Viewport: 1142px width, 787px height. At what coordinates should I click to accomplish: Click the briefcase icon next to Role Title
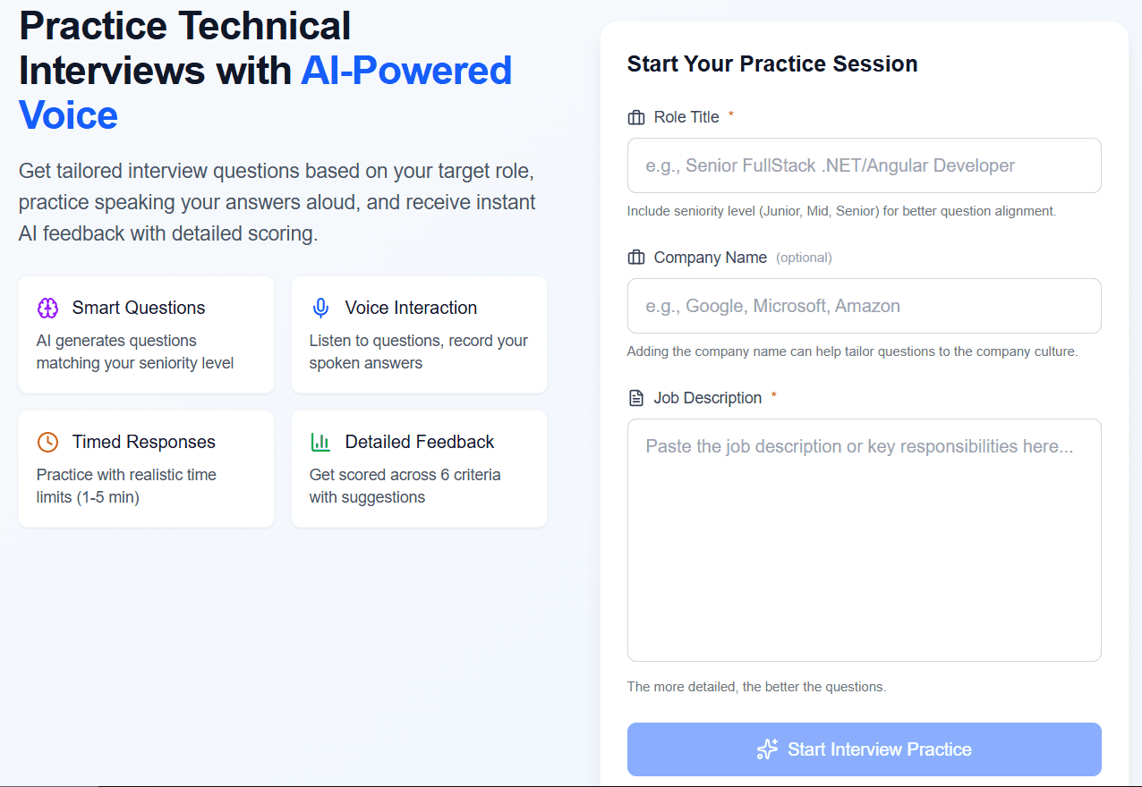pyautogui.click(x=636, y=117)
